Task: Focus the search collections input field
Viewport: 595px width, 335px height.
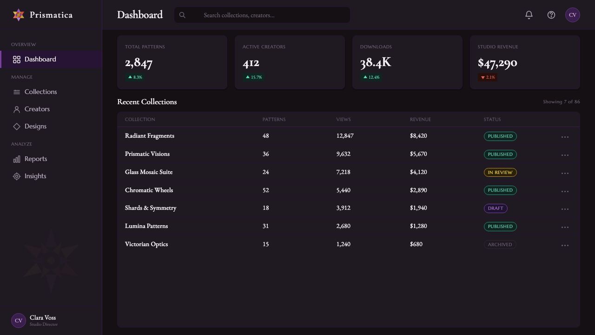Action: [262, 15]
